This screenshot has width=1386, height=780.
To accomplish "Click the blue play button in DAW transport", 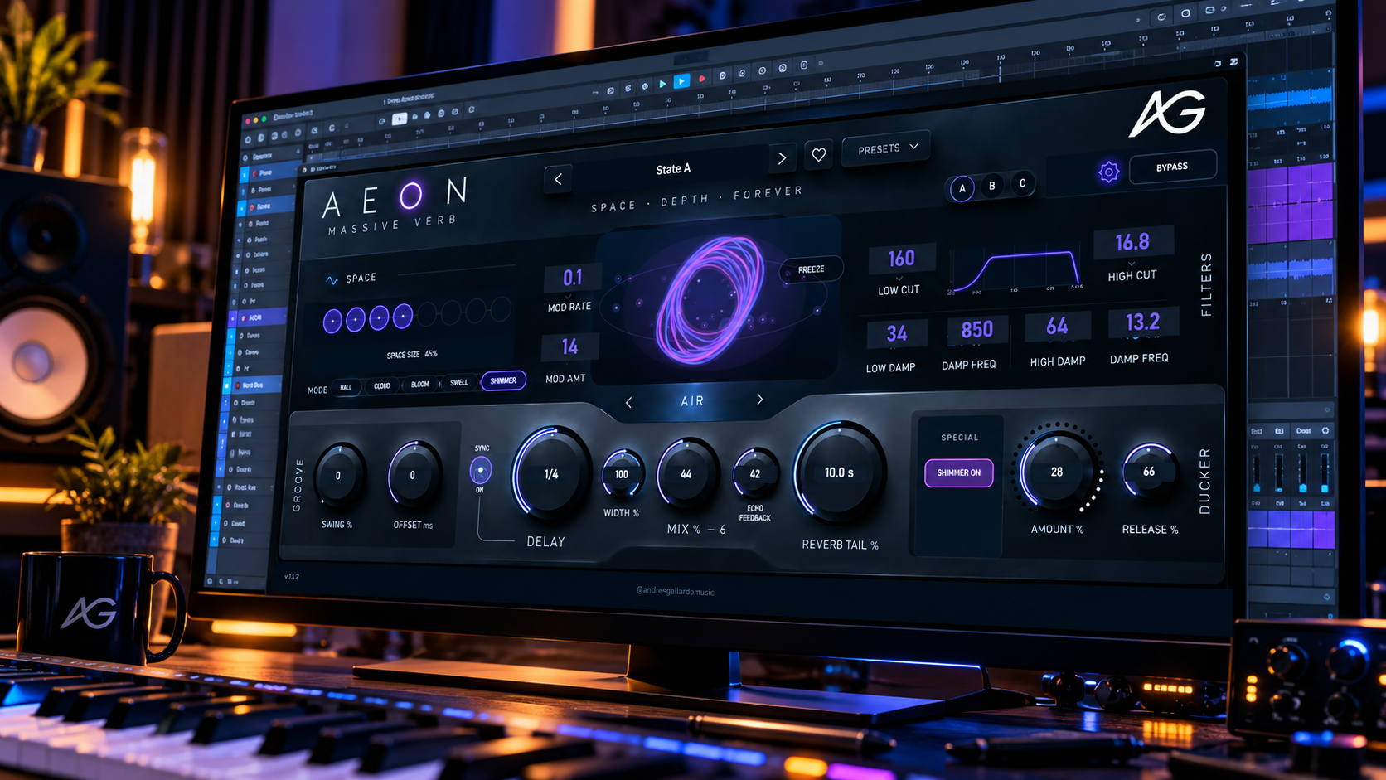I will [x=681, y=81].
